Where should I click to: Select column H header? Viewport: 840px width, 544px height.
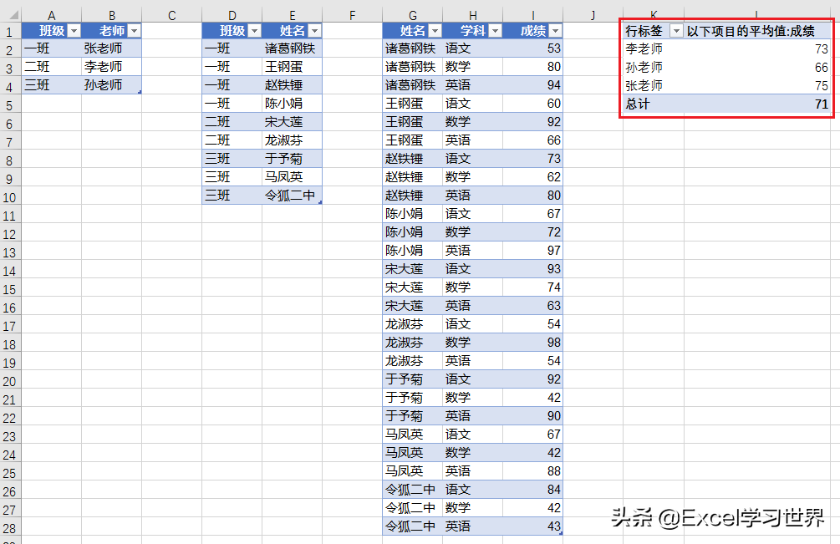472,15
